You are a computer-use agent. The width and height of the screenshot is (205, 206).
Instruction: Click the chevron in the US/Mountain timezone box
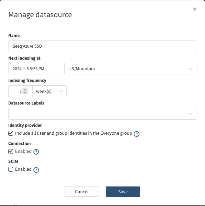coord(190,69)
